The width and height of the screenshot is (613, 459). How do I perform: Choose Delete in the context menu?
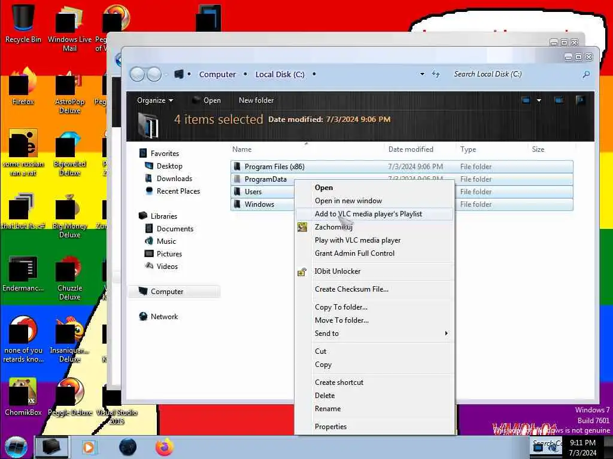tap(375, 396)
